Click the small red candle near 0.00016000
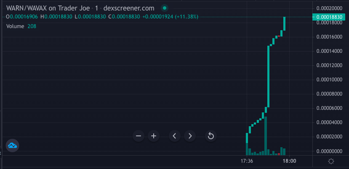 pyautogui.click(x=279, y=36)
